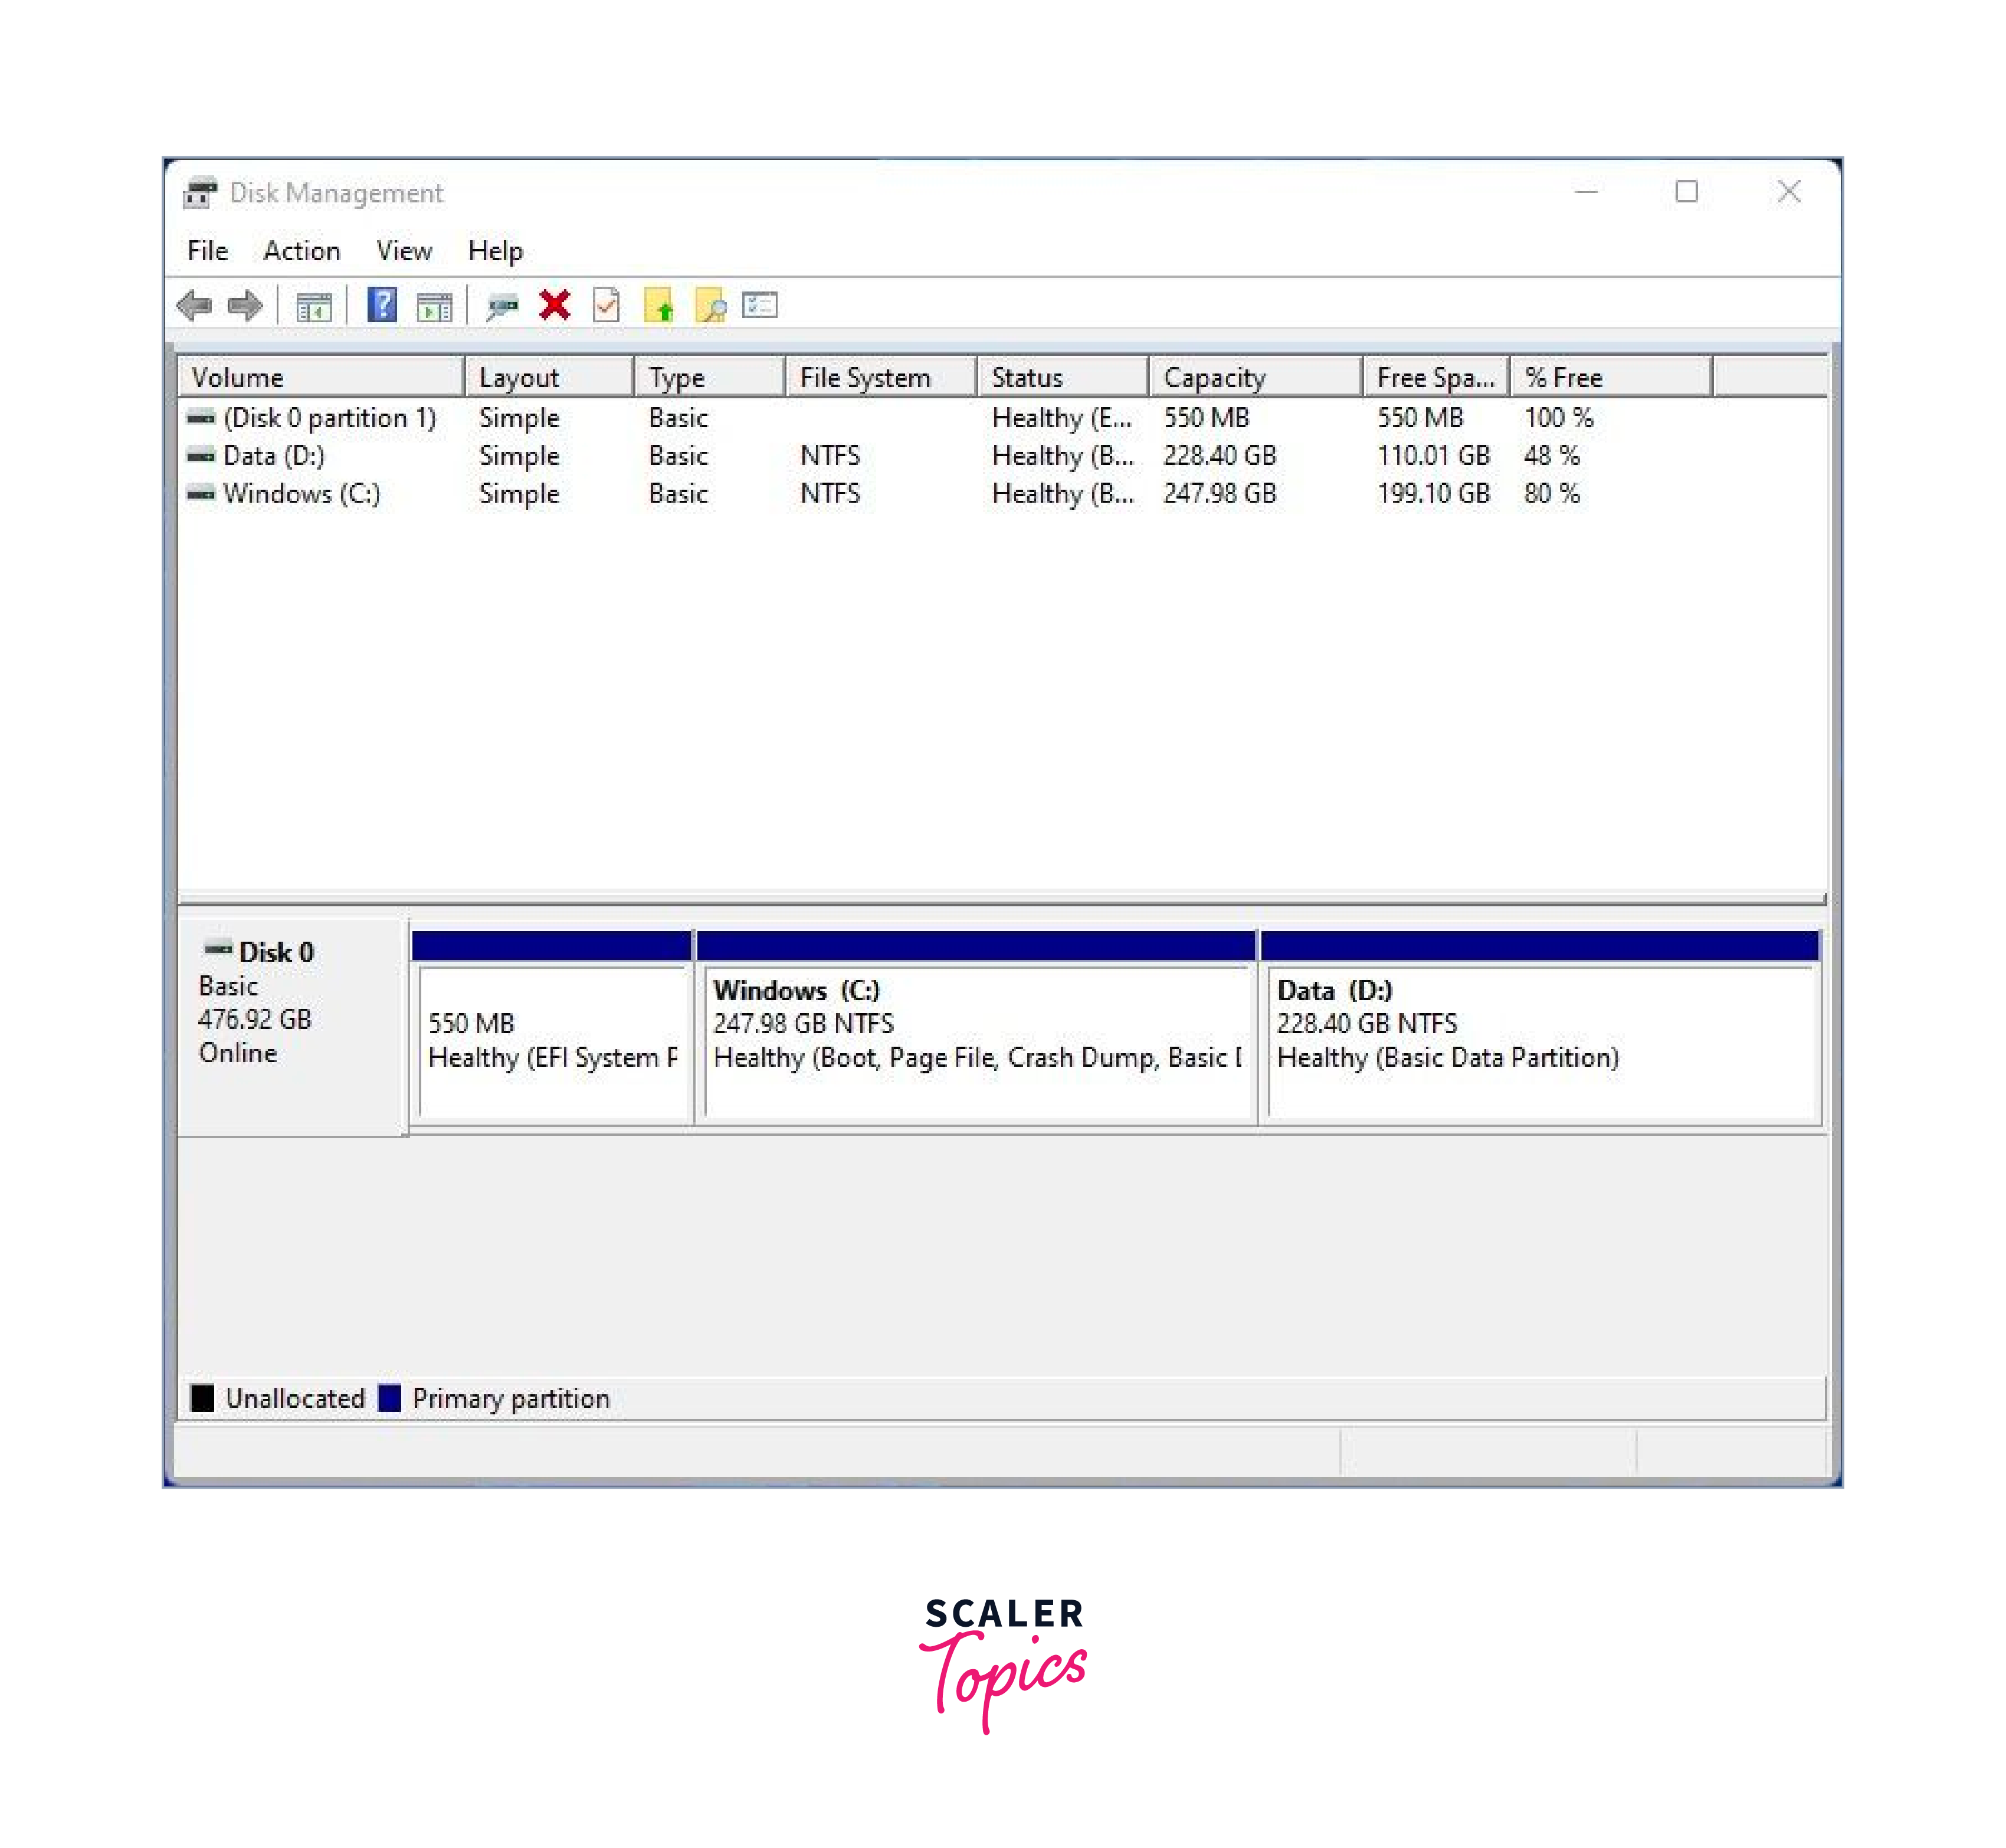2006x1848 pixels.
Task: Click the folder with magnifier Explore icon
Action: (710, 306)
